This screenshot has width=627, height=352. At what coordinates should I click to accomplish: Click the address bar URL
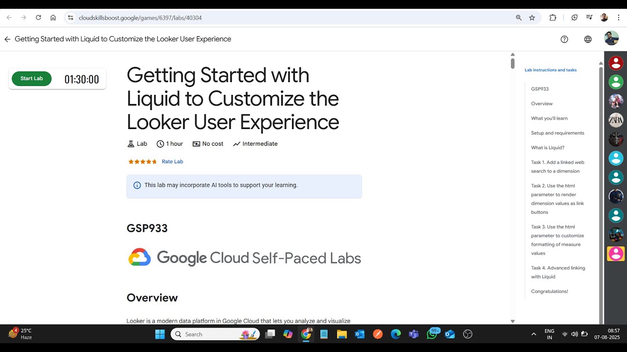coord(140,18)
